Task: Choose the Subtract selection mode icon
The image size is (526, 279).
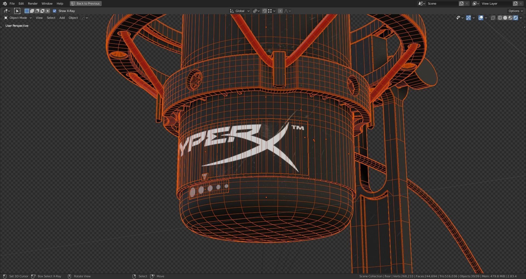Action: click(x=37, y=11)
